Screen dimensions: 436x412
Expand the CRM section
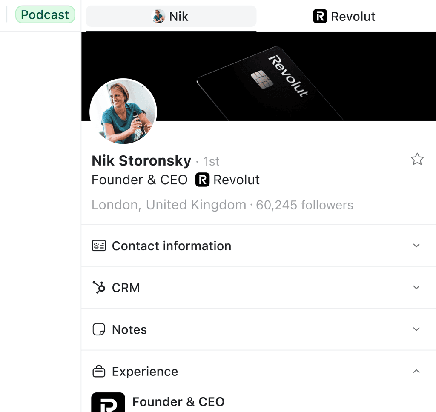[x=416, y=287]
